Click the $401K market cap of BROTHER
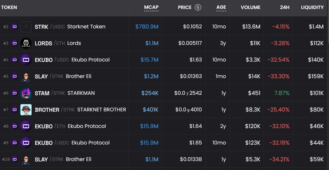The width and height of the screenshot is (329, 170). (151, 110)
